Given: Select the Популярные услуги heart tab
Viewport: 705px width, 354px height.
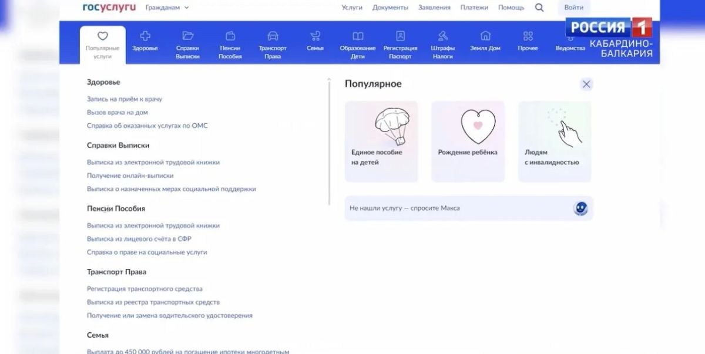Looking at the screenshot, I should [x=102, y=44].
